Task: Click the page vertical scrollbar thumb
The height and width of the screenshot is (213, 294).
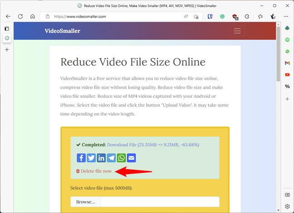Action: (278, 54)
